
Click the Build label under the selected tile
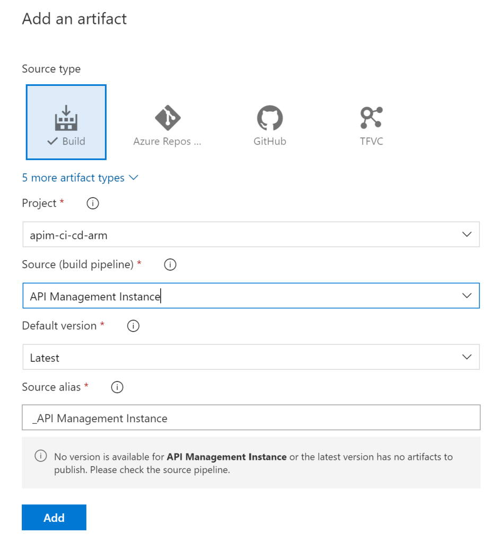[73, 141]
